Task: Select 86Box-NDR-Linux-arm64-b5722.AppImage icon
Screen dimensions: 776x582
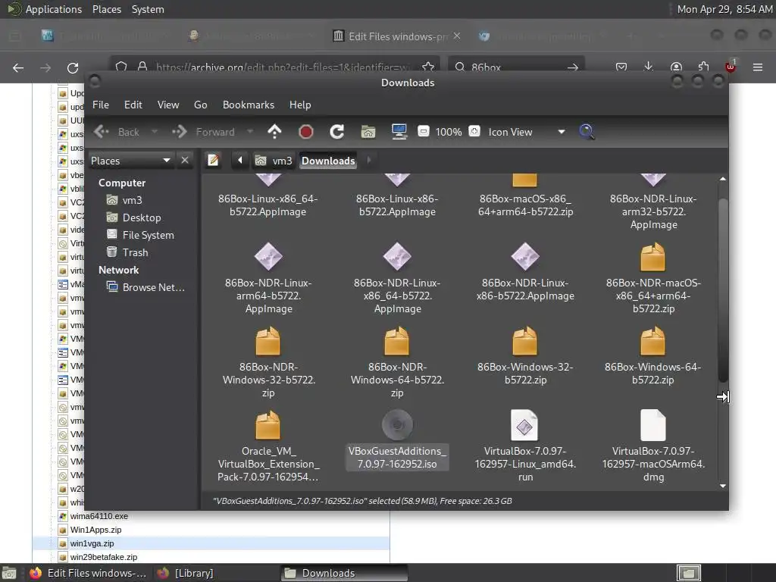Action: 268,256
